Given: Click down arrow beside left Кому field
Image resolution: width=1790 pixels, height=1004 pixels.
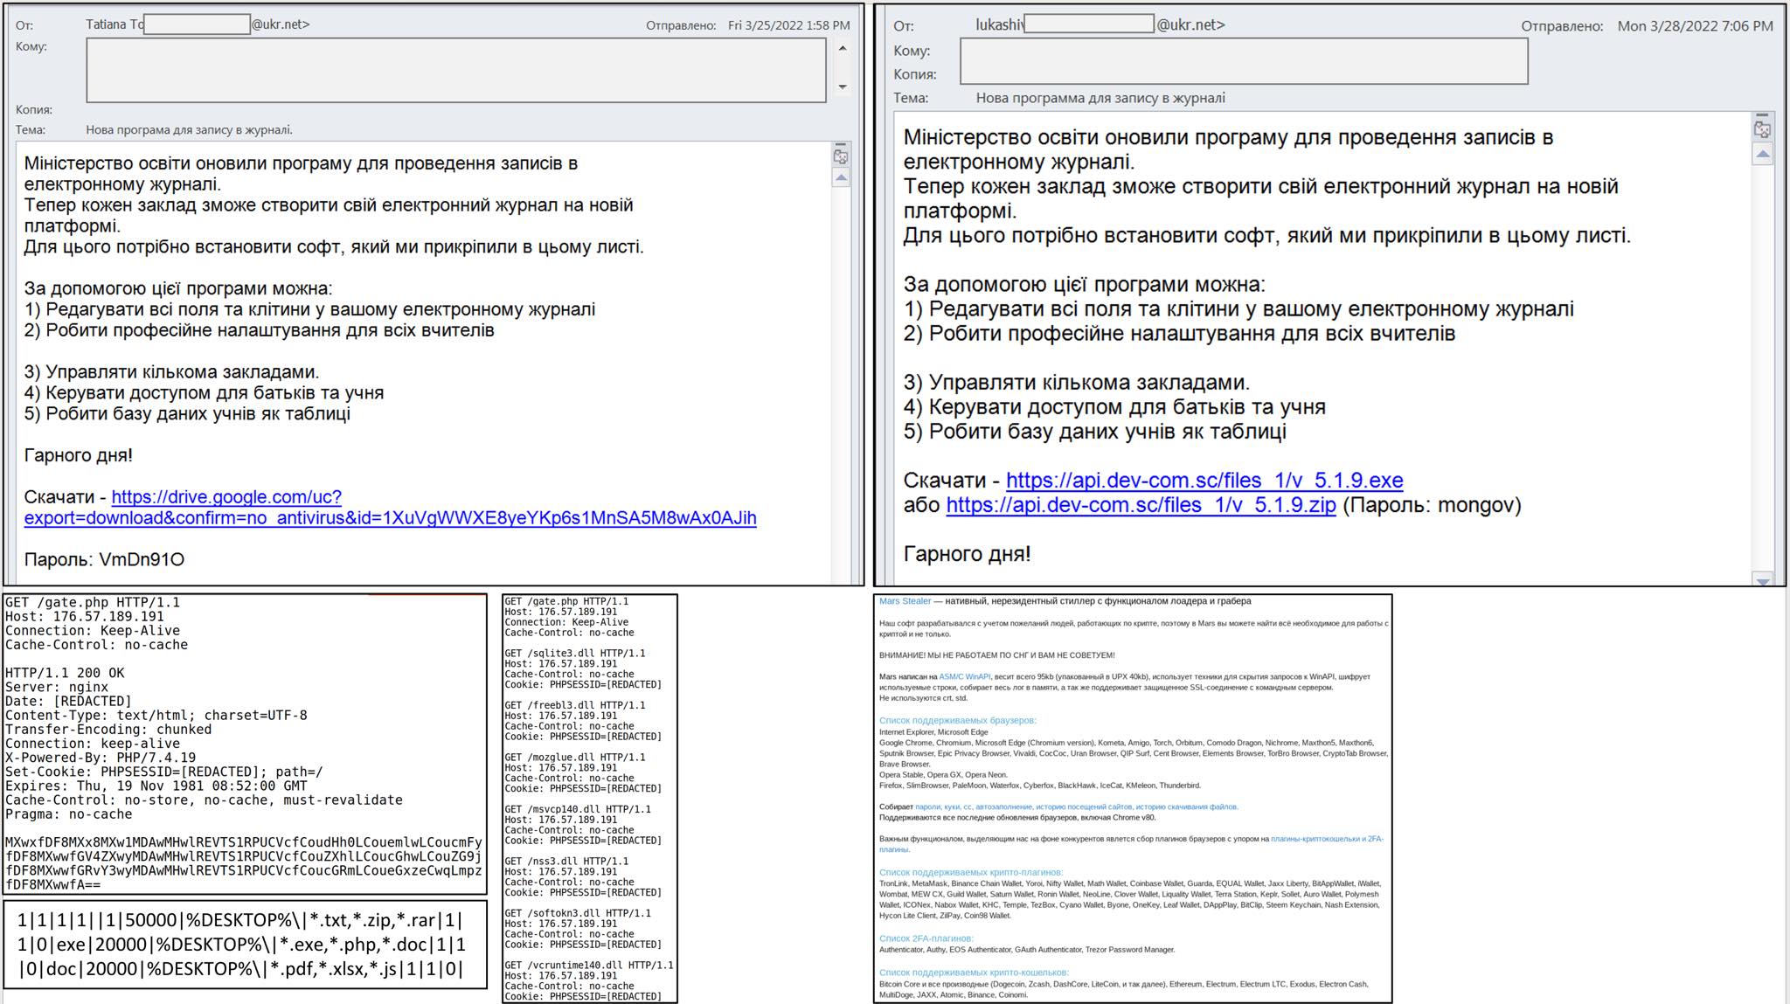Looking at the screenshot, I should click(843, 87).
